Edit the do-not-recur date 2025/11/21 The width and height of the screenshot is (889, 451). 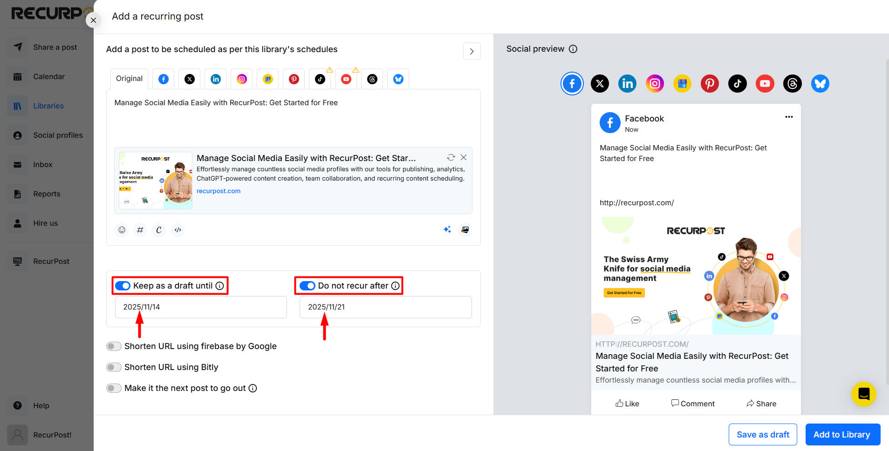386,307
